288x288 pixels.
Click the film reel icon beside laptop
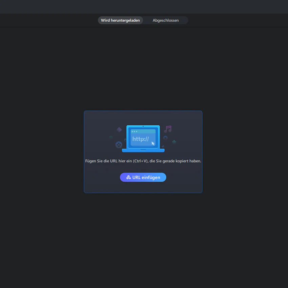(119, 145)
